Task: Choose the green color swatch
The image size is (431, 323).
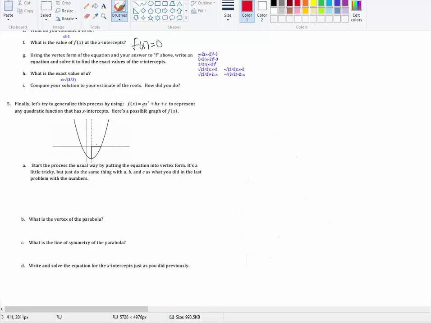Action: (x=321, y=3)
